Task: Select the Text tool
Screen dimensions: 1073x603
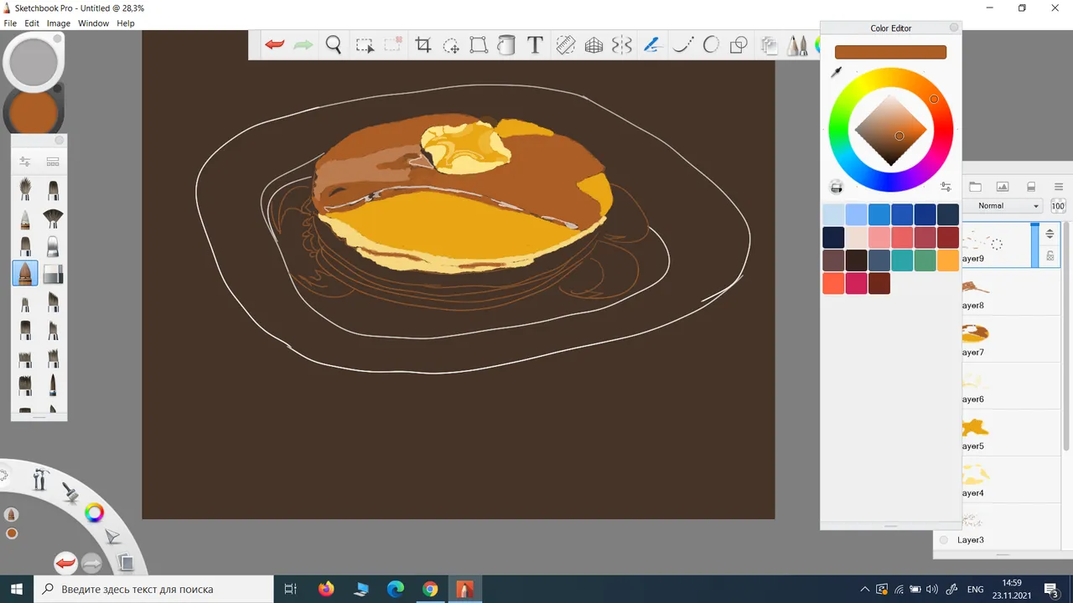Action: [x=535, y=45]
